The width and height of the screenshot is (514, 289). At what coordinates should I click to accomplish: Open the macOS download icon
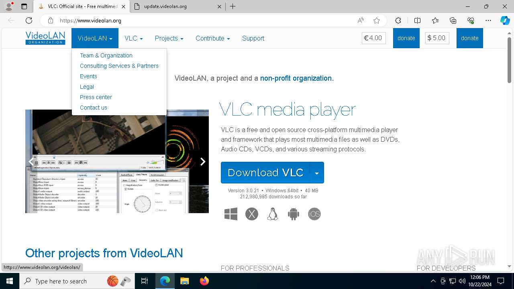point(252,214)
